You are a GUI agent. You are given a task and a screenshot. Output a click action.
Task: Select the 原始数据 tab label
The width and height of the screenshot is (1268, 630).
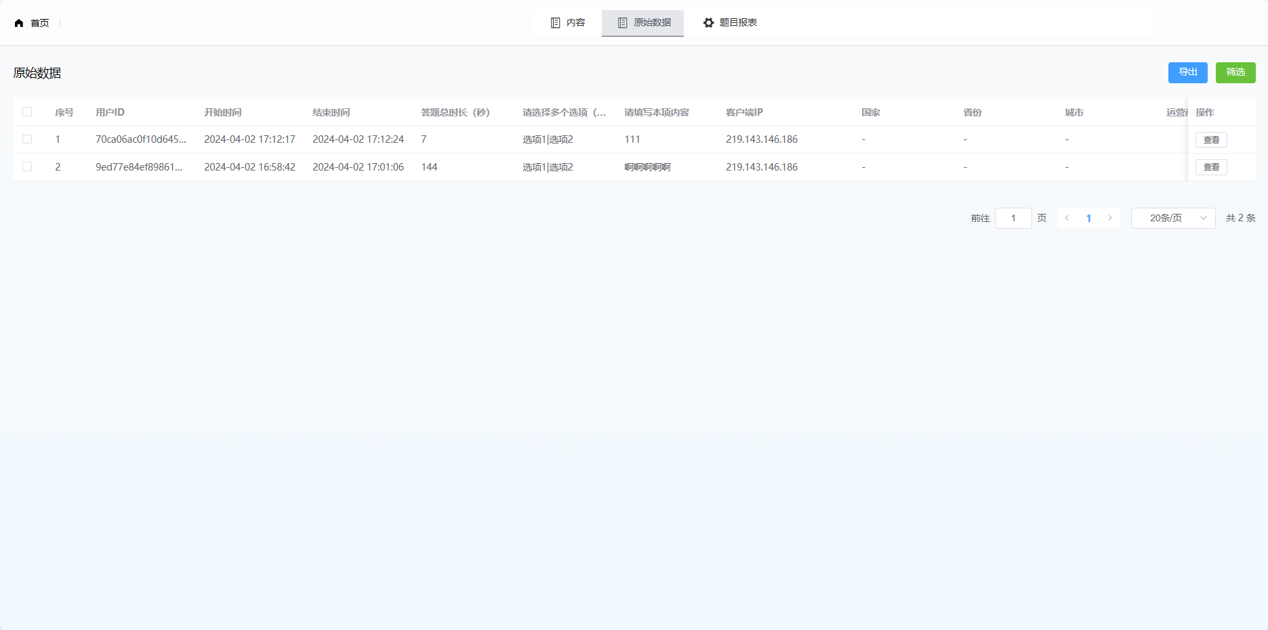(652, 23)
